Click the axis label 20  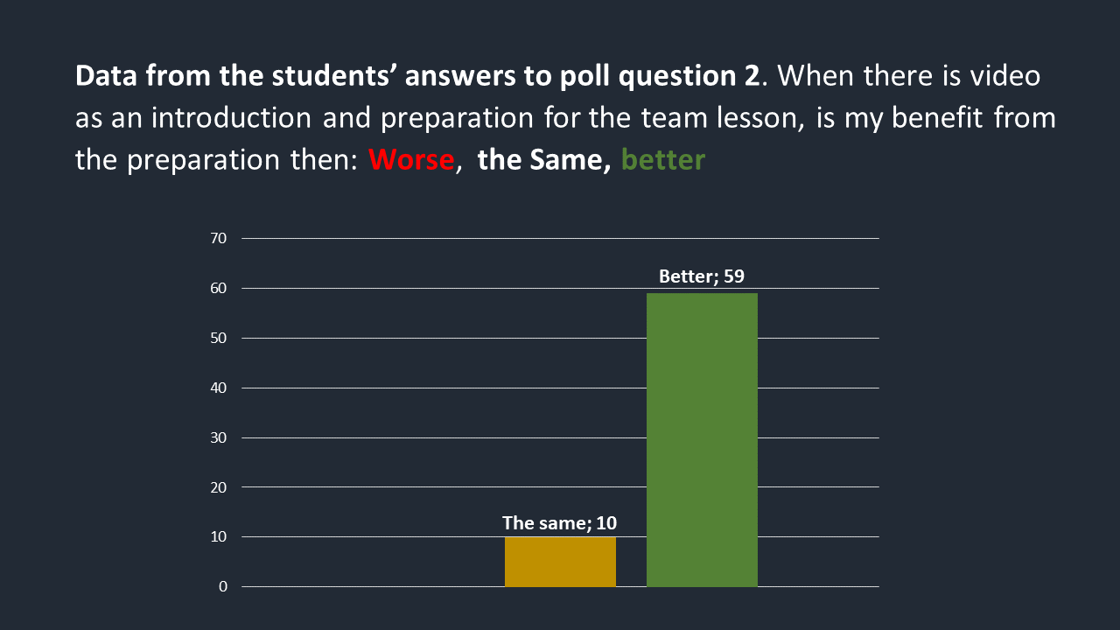pyautogui.click(x=219, y=486)
